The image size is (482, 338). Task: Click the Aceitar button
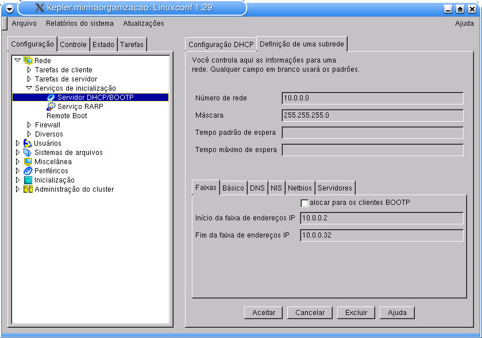264,313
